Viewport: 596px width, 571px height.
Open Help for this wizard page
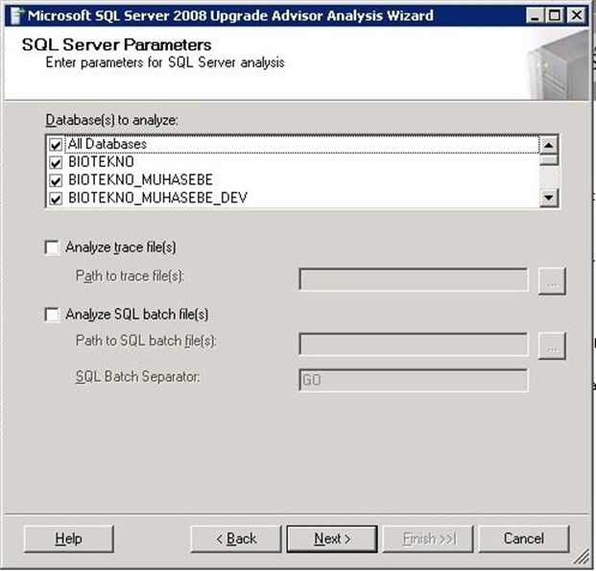pyautogui.click(x=68, y=538)
